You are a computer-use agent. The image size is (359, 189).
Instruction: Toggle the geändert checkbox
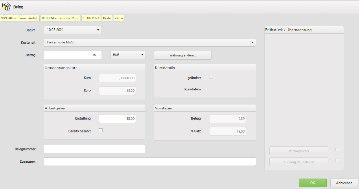[x=211, y=77]
